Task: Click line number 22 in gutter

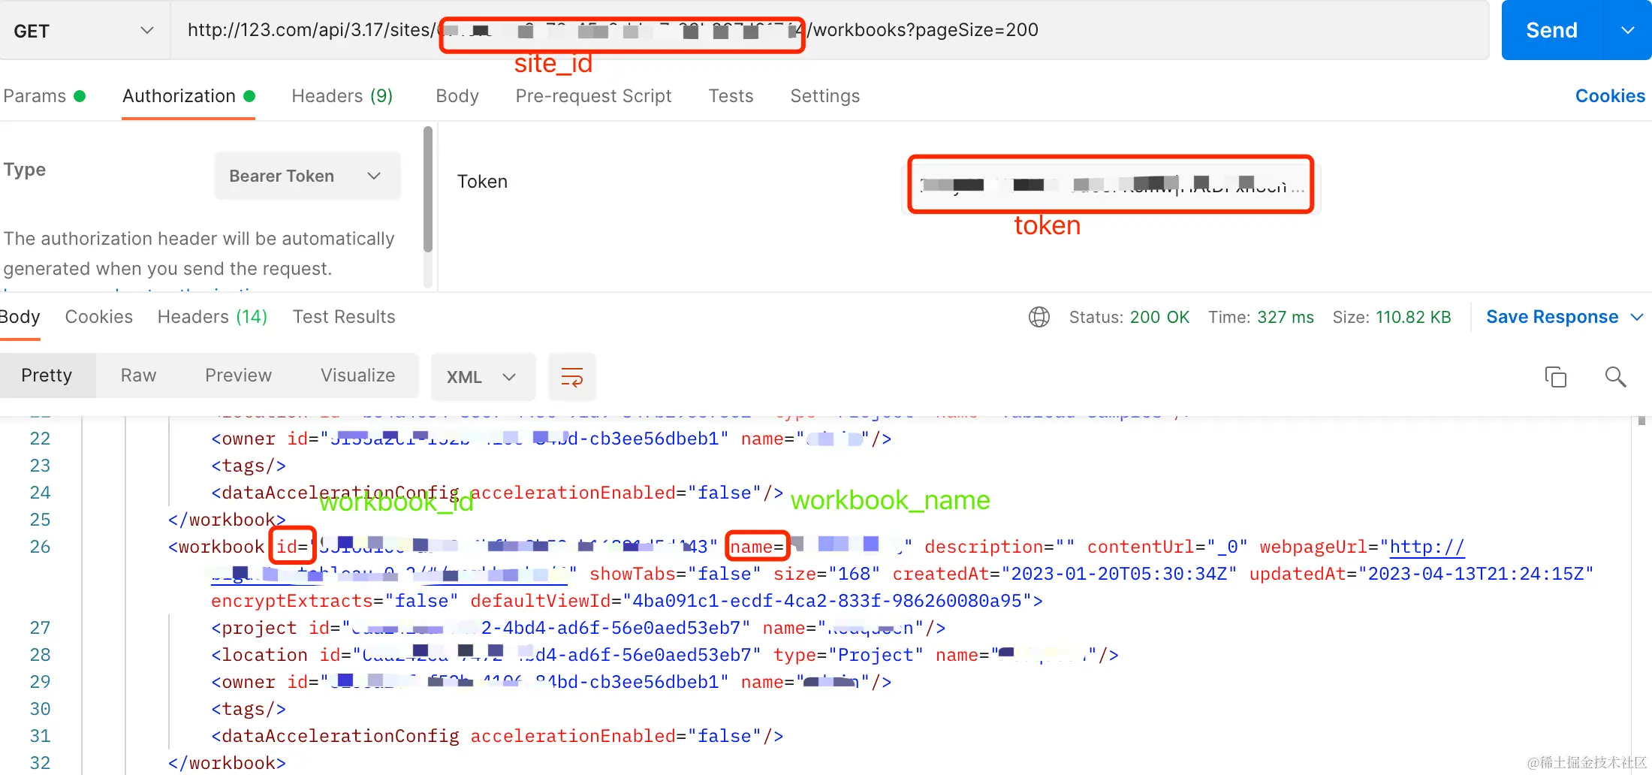Action: pos(40,439)
